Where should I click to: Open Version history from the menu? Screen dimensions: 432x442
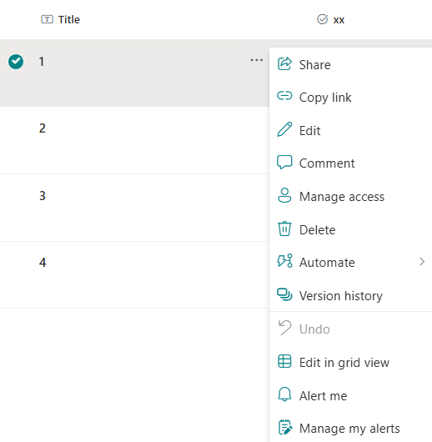click(x=350, y=296)
